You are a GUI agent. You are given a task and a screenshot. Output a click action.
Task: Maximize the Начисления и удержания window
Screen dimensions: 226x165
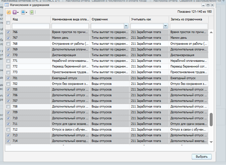coord(208,5)
